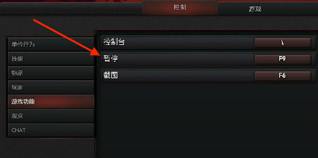Change the 截图 hotkey F6 button
This screenshot has width=318, height=158.
(282, 76)
